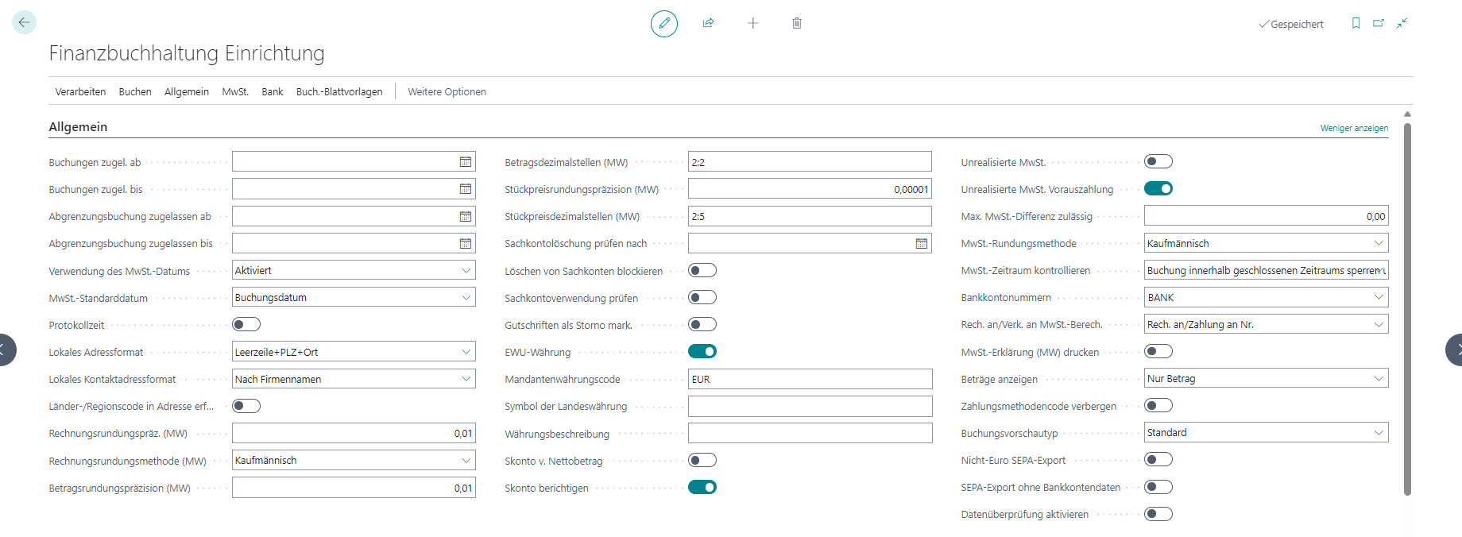Click the back arrow button
This screenshot has width=1462, height=537.
tap(24, 22)
